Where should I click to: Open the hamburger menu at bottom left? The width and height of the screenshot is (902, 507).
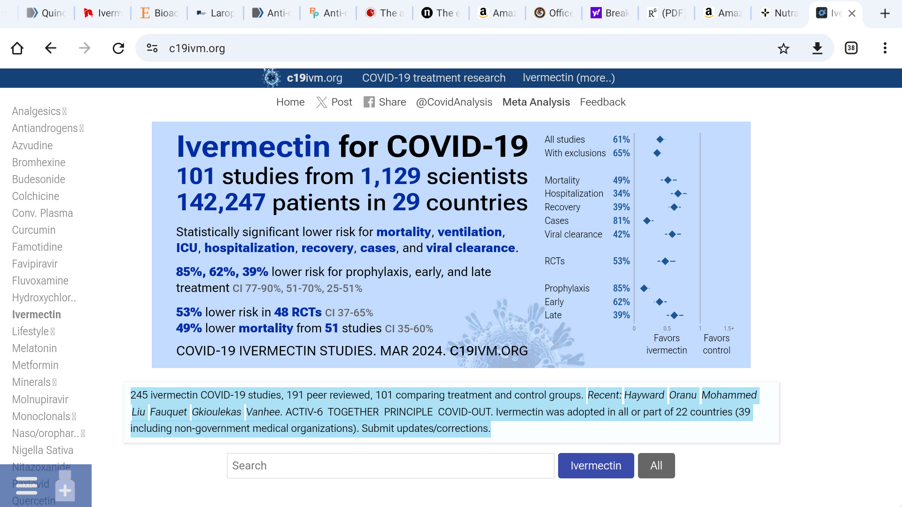[27, 485]
